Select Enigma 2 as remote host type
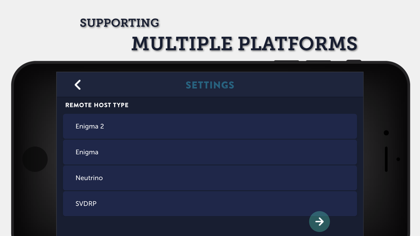This screenshot has height=236, width=420. pyautogui.click(x=210, y=126)
